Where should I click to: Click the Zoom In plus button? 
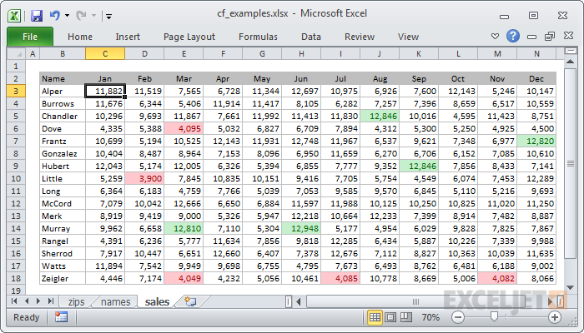(555, 317)
